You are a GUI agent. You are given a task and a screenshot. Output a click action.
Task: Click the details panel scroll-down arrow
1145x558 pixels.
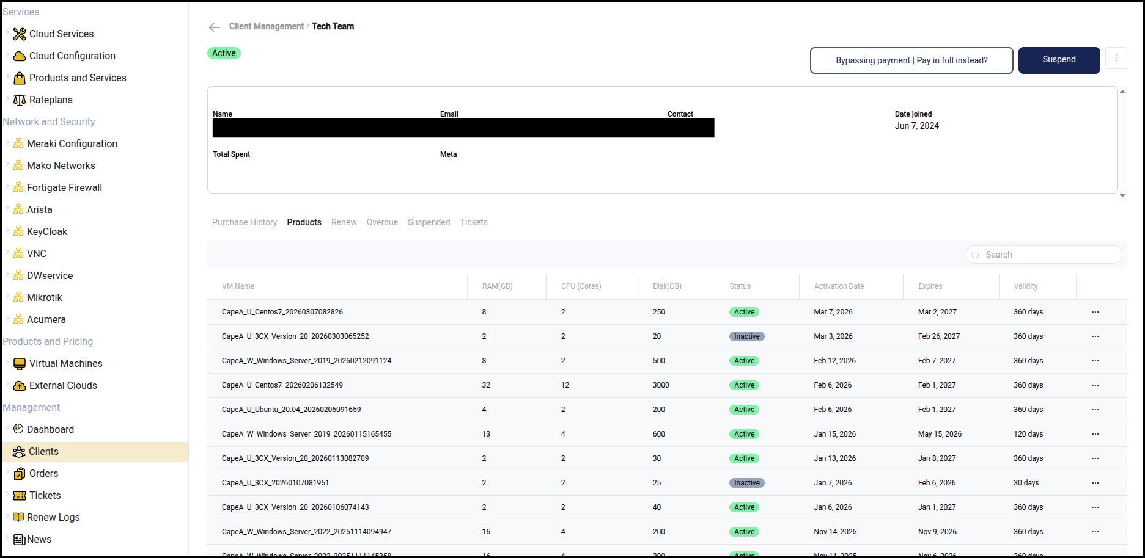point(1122,195)
